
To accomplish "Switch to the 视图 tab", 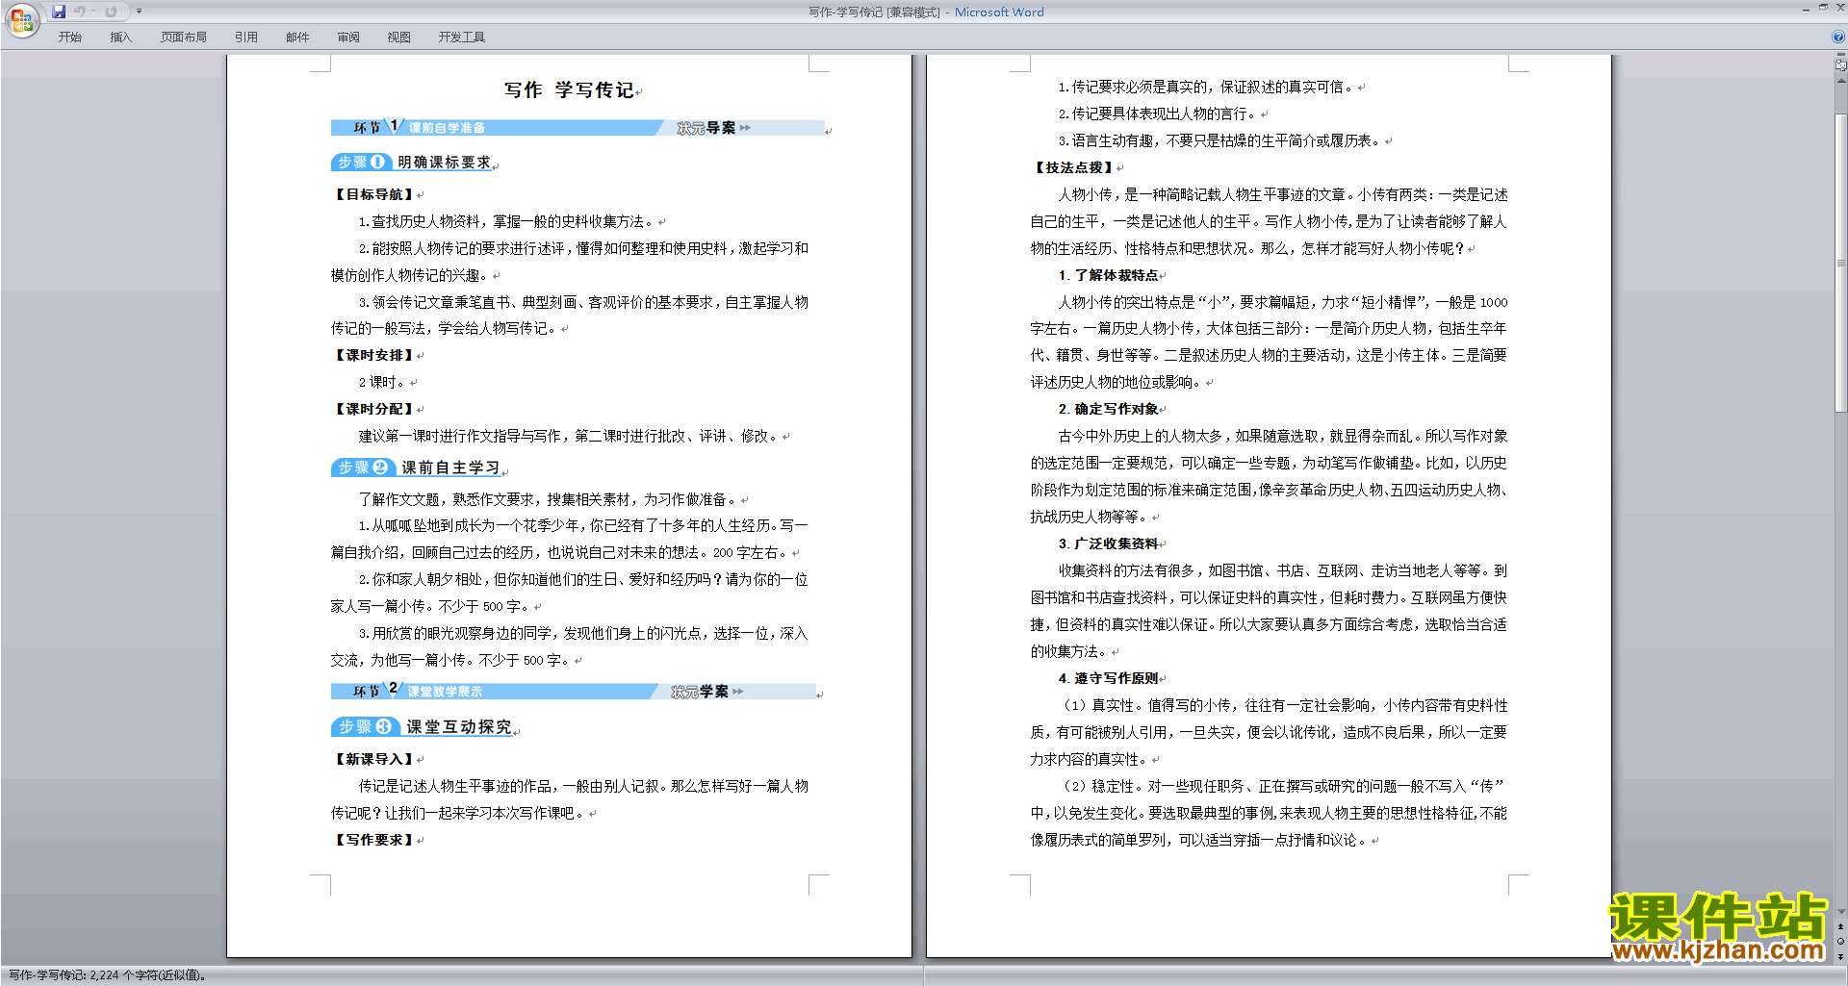I will tap(399, 38).
